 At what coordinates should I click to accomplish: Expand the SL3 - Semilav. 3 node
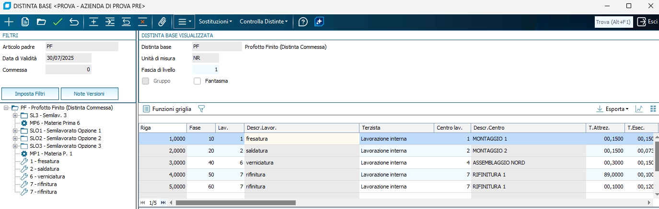(15, 115)
